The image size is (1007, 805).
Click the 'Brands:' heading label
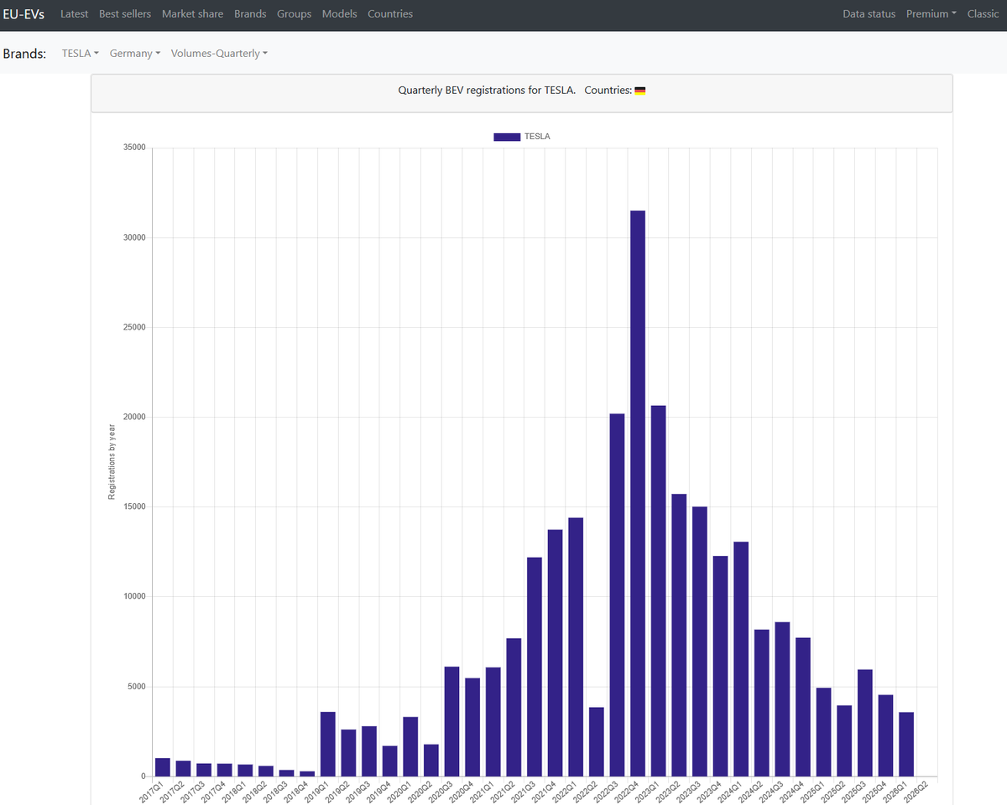pyautogui.click(x=25, y=54)
